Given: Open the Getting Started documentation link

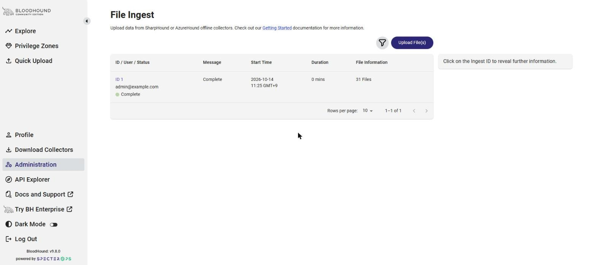Looking at the screenshot, I should click(277, 28).
